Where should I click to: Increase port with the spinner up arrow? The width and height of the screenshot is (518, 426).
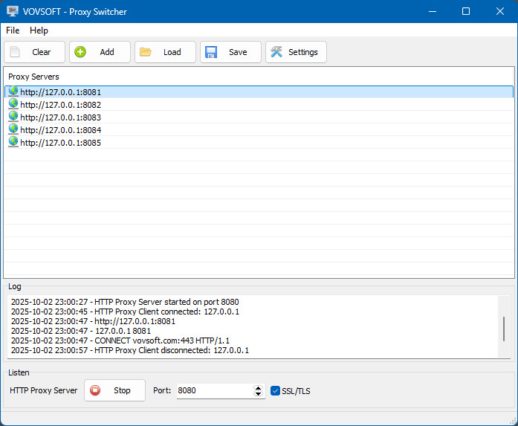[x=258, y=387]
